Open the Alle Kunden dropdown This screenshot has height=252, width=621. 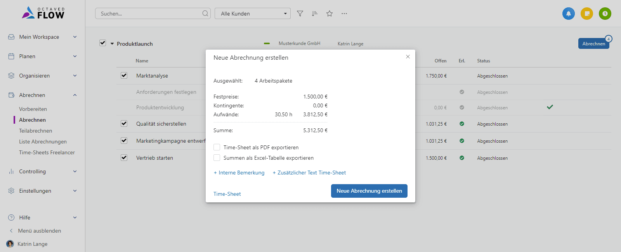point(253,14)
